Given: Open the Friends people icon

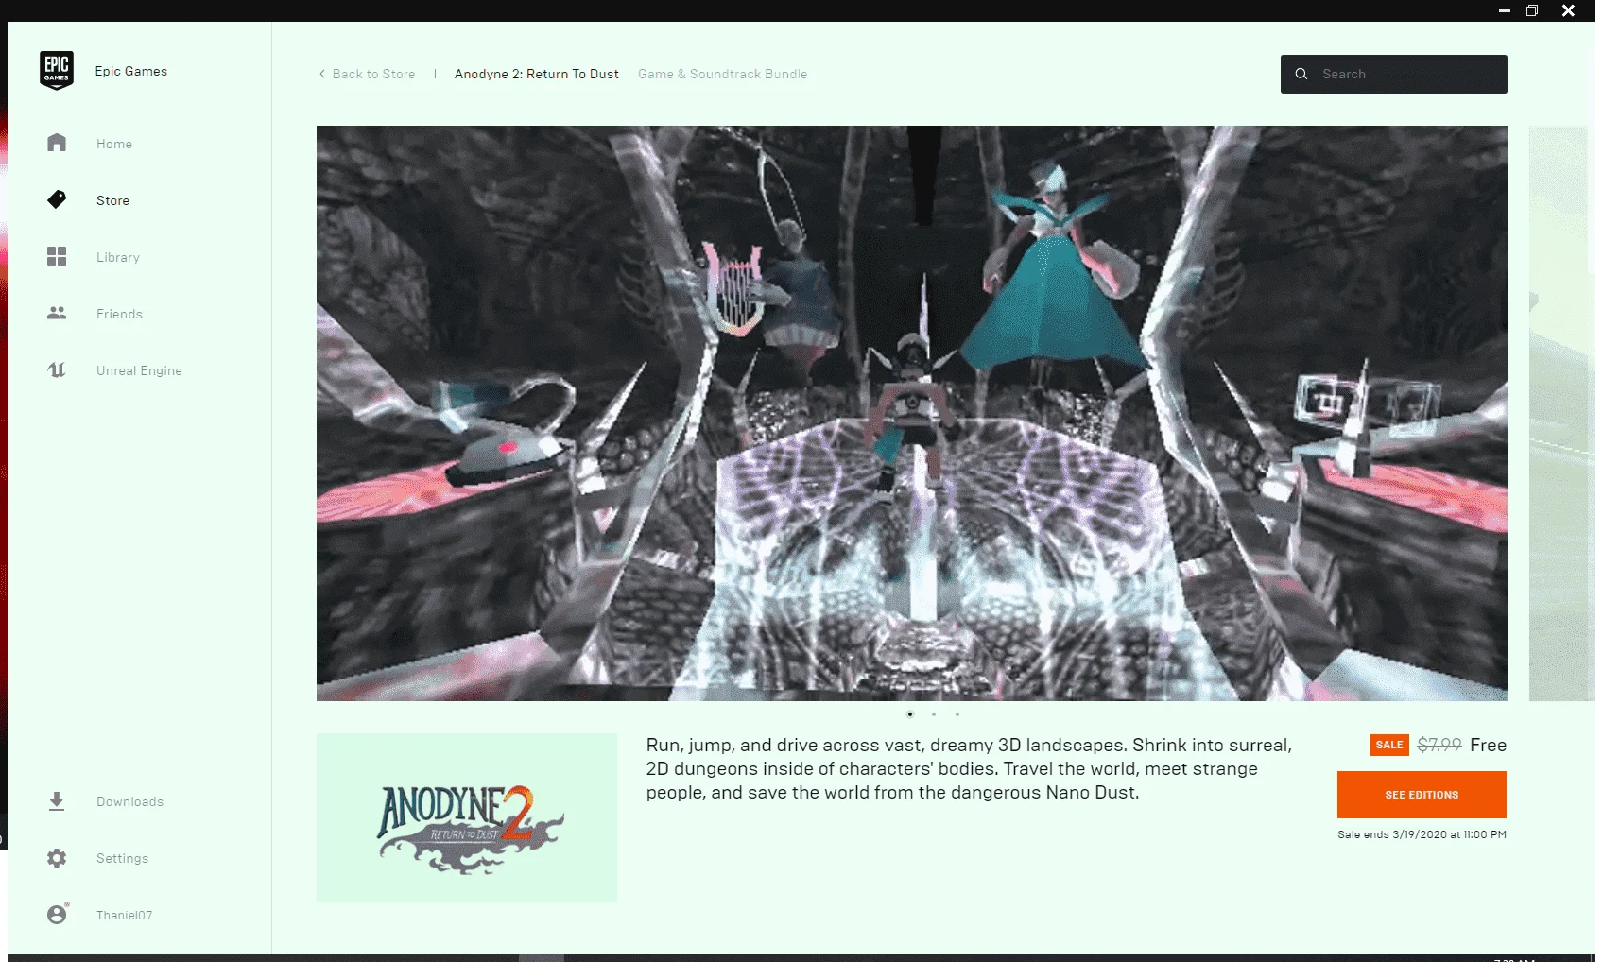Looking at the screenshot, I should (x=57, y=313).
